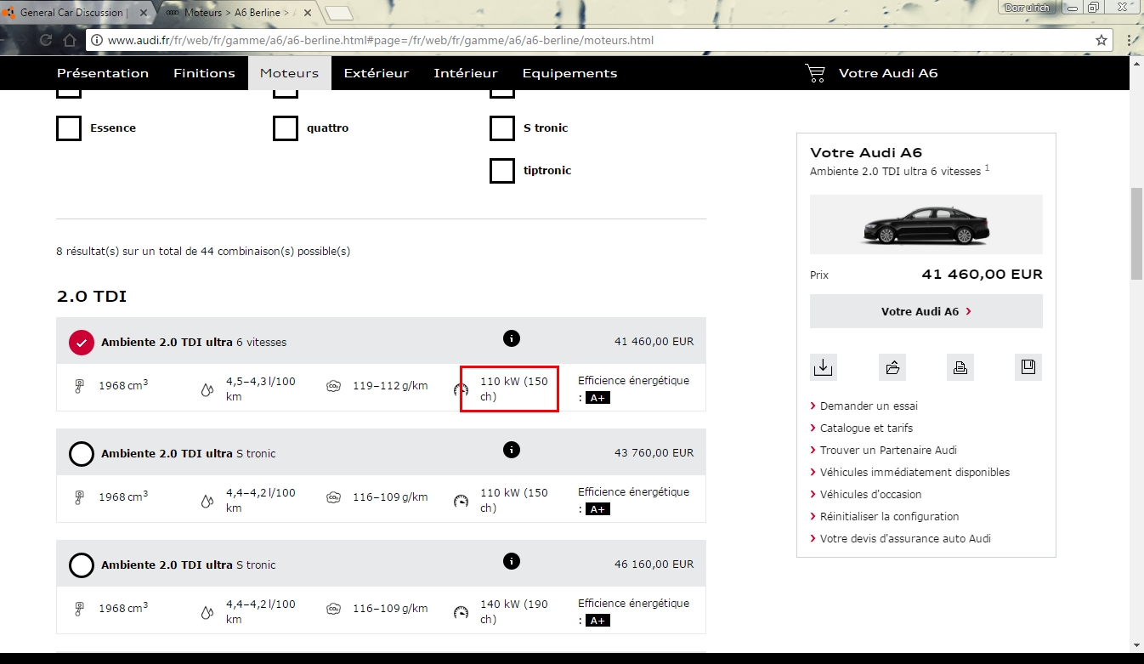Open info icon for 43 760,00 EUR model
Viewport: 1144px width, 664px height.
click(512, 450)
